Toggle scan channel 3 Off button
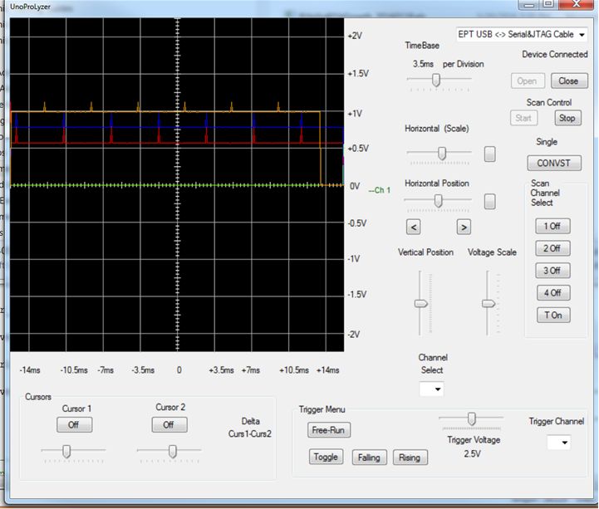Viewport: 599px width, 509px height. point(552,271)
